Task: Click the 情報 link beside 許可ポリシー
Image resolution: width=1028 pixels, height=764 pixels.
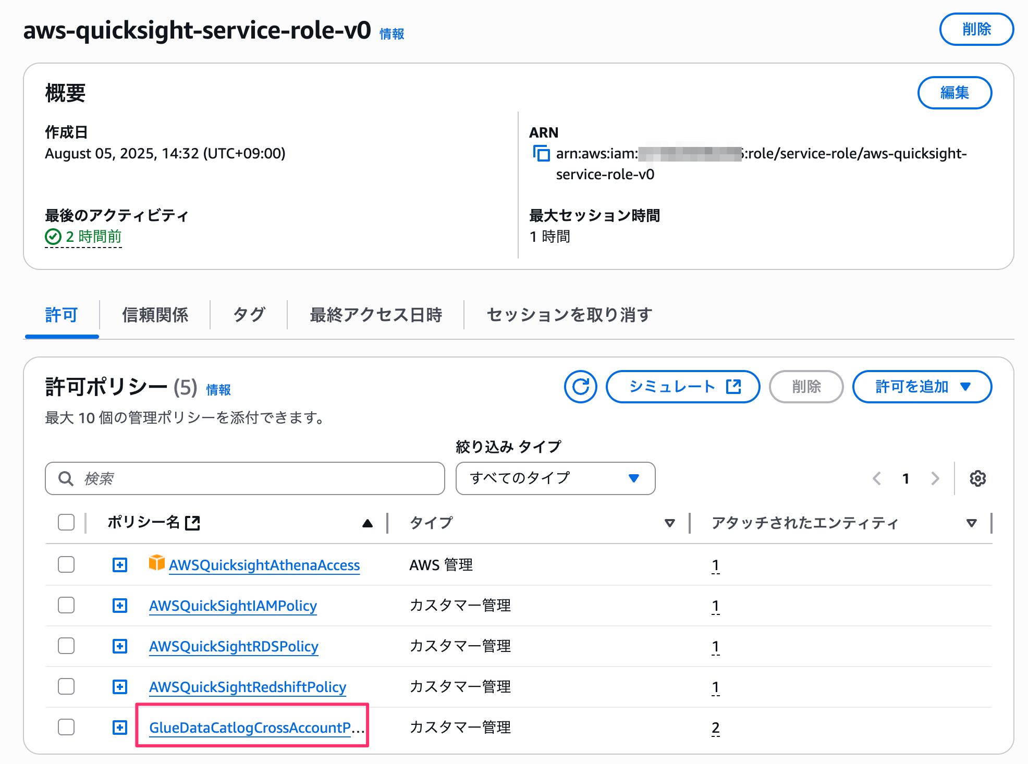Action: click(218, 390)
